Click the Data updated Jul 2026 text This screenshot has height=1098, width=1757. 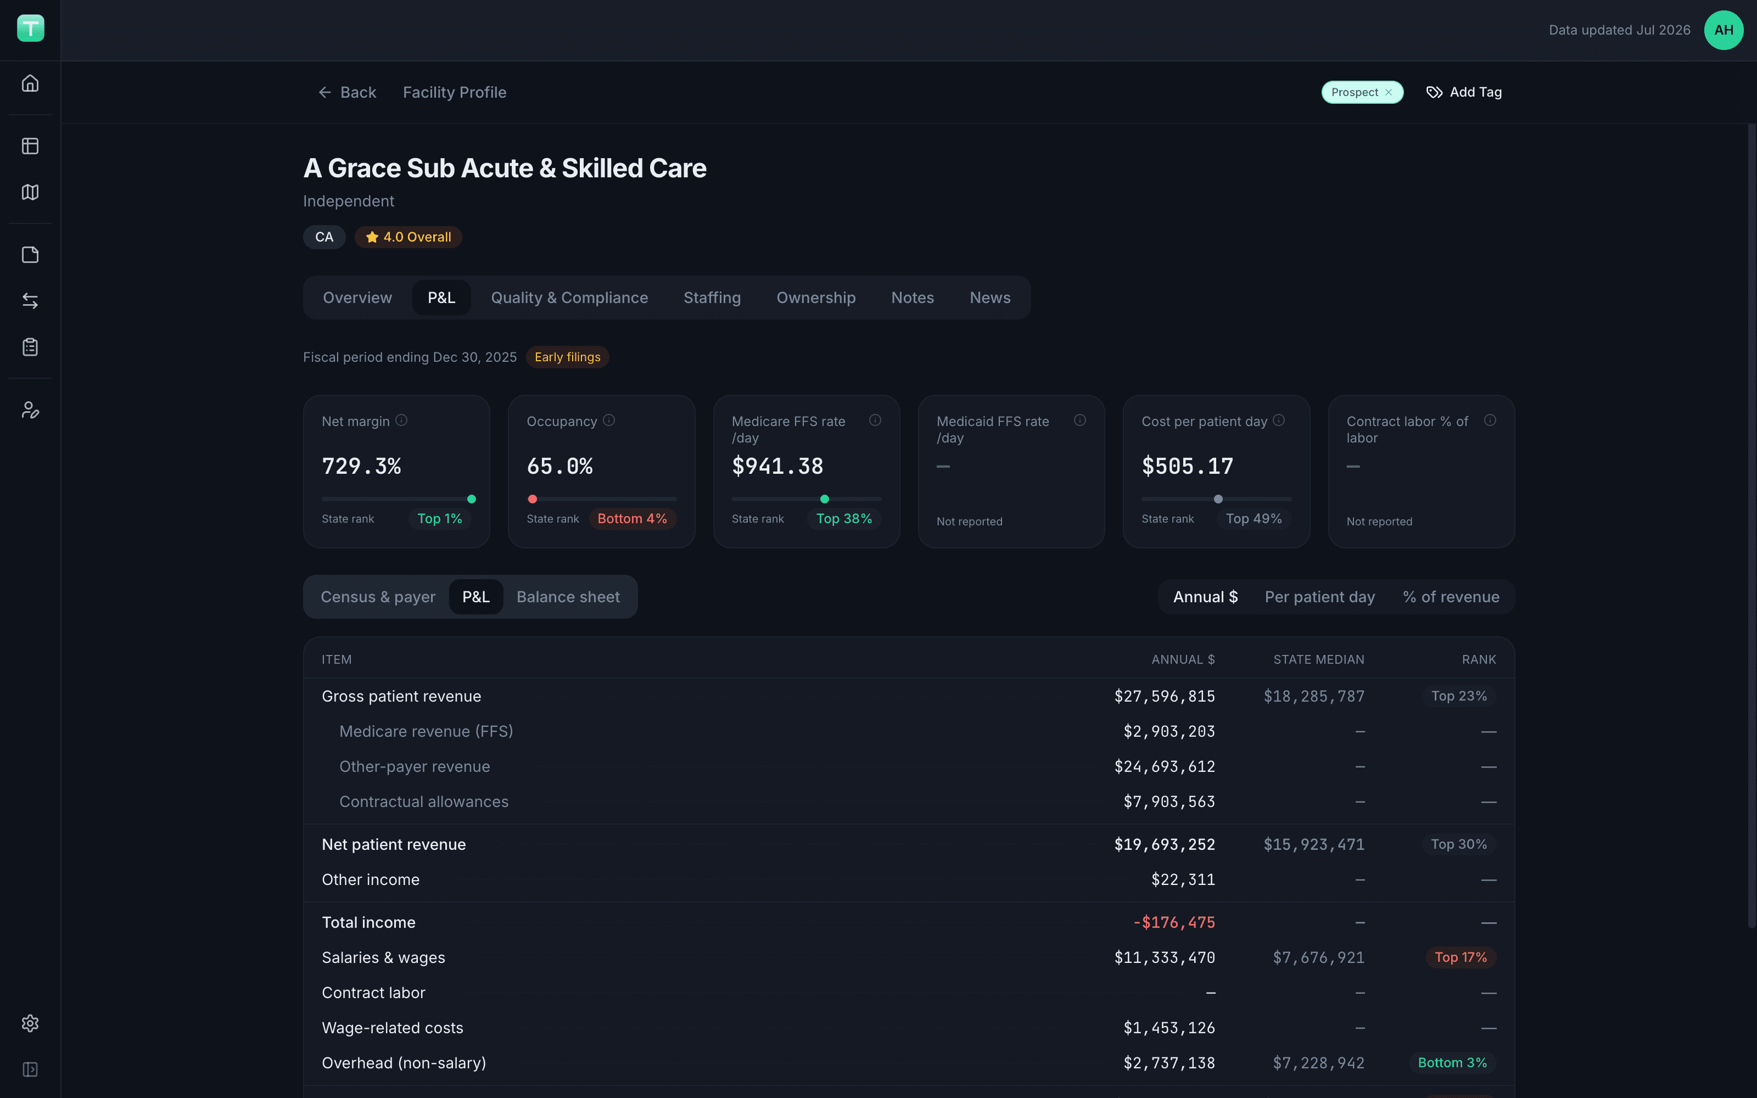[x=1619, y=30]
